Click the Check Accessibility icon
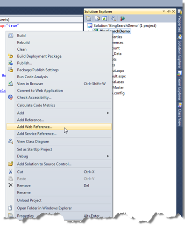 pyautogui.click(x=11, y=97)
